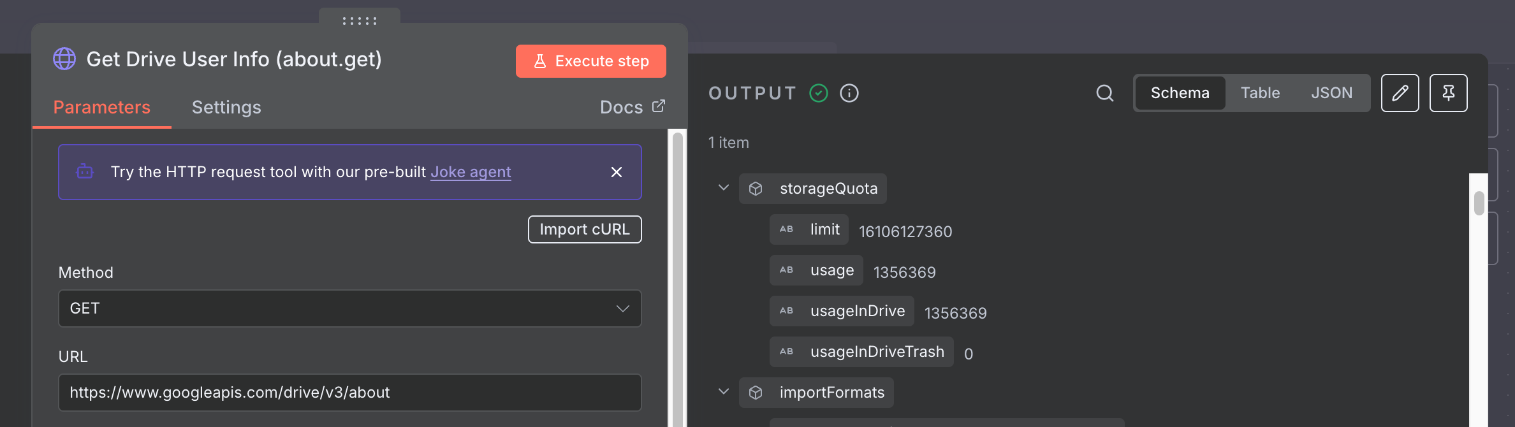Viewport: 1515px width, 427px height.
Task: Click the globe HTTP node icon
Action: (x=64, y=59)
